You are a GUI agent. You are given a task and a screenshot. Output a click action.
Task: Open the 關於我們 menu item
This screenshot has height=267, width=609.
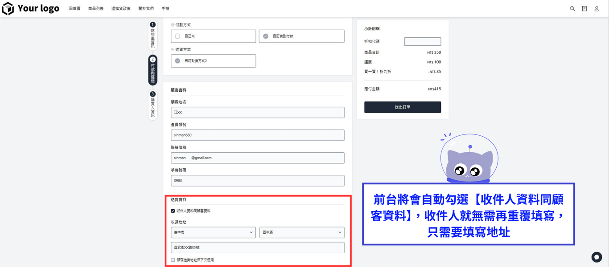pyautogui.click(x=146, y=8)
